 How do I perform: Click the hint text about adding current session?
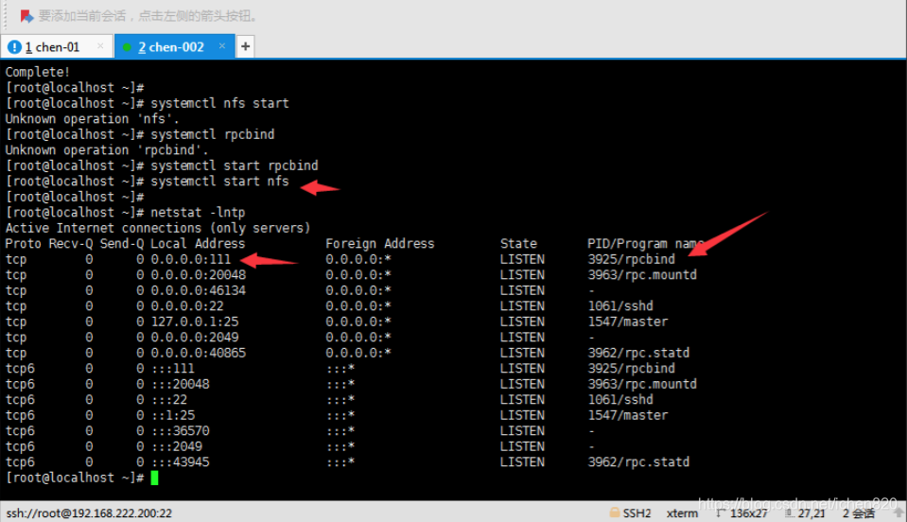tap(148, 16)
